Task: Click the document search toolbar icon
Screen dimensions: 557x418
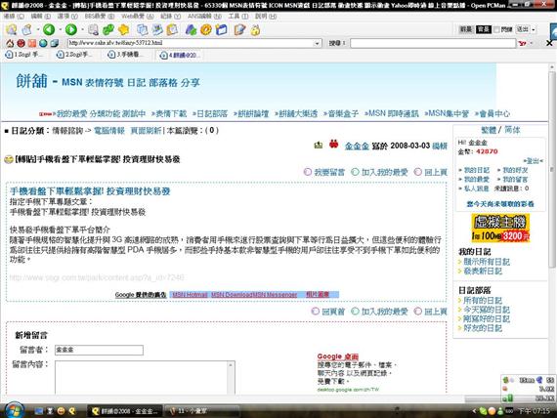Action: pos(93,29)
